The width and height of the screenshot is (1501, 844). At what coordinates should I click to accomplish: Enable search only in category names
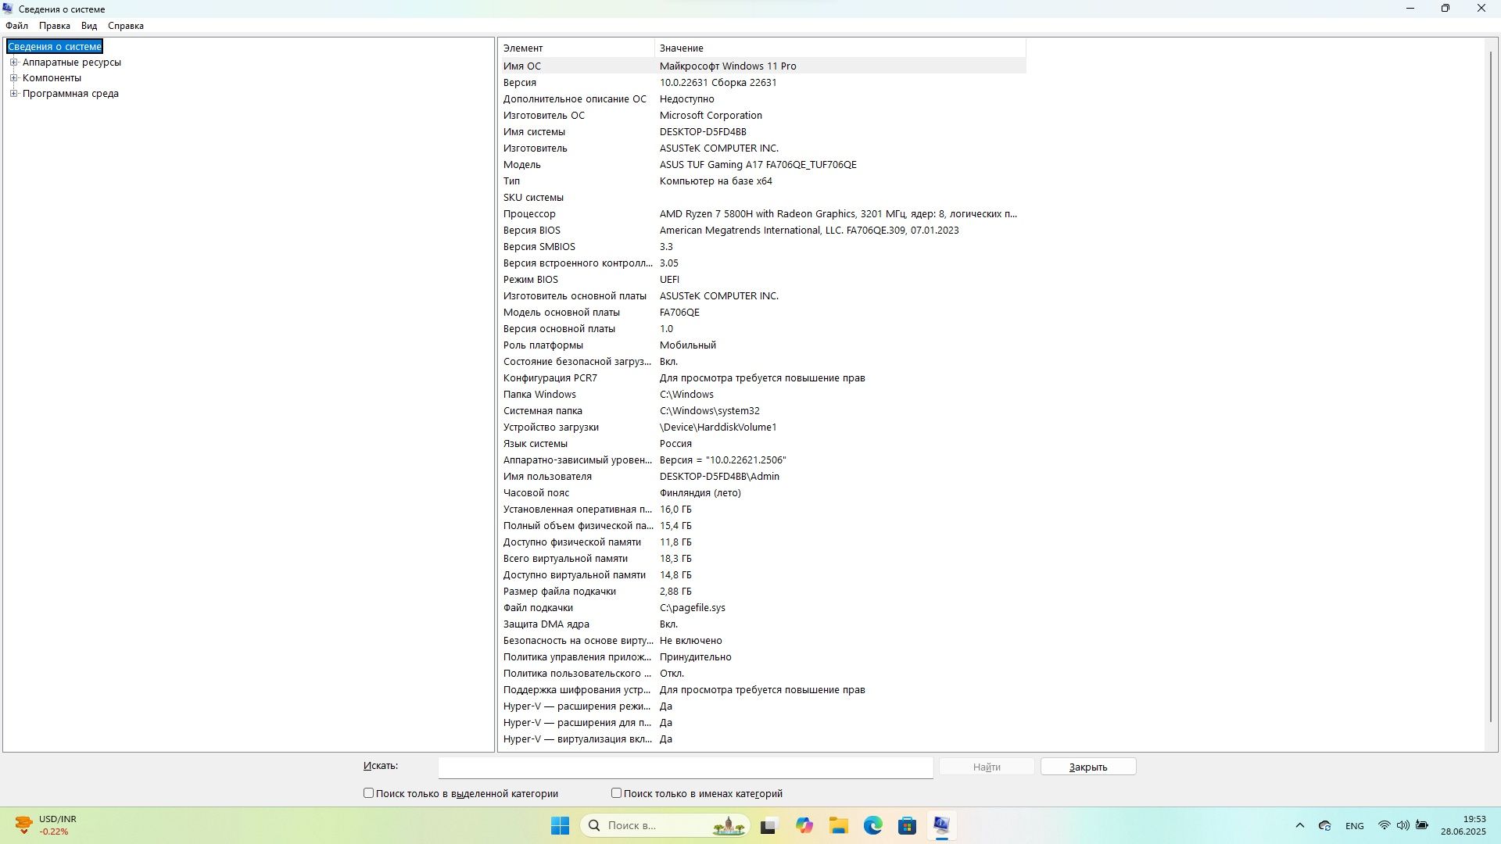616,793
